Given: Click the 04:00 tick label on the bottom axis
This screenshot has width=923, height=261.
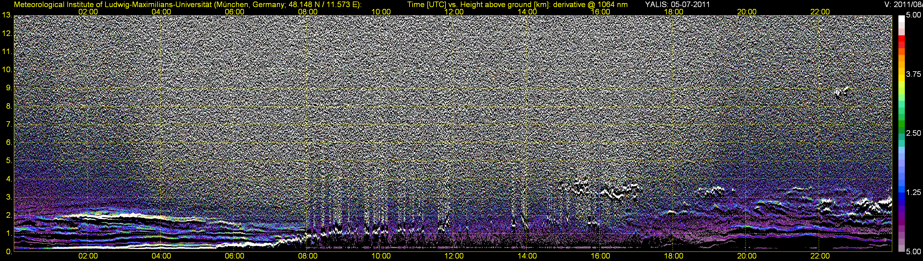Looking at the screenshot, I should [x=161, y=256].
